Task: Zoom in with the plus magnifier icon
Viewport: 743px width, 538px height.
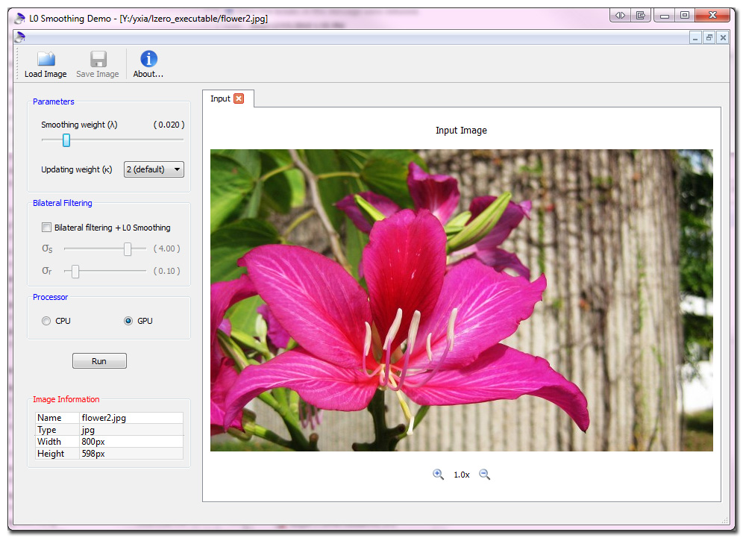Action: [x=439, y=475]
